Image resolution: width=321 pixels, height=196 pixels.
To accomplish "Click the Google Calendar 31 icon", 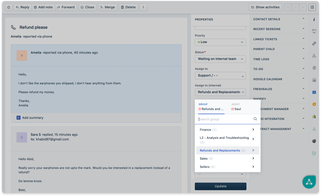I will (314, 92).
